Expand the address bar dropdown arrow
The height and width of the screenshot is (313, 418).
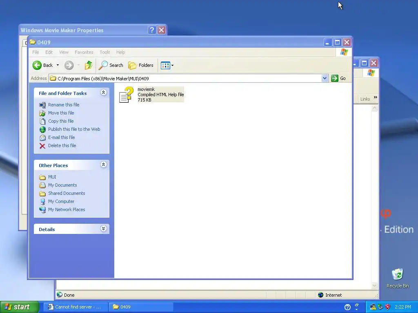325,79
